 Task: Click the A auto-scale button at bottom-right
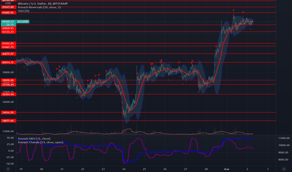[284, 169]
